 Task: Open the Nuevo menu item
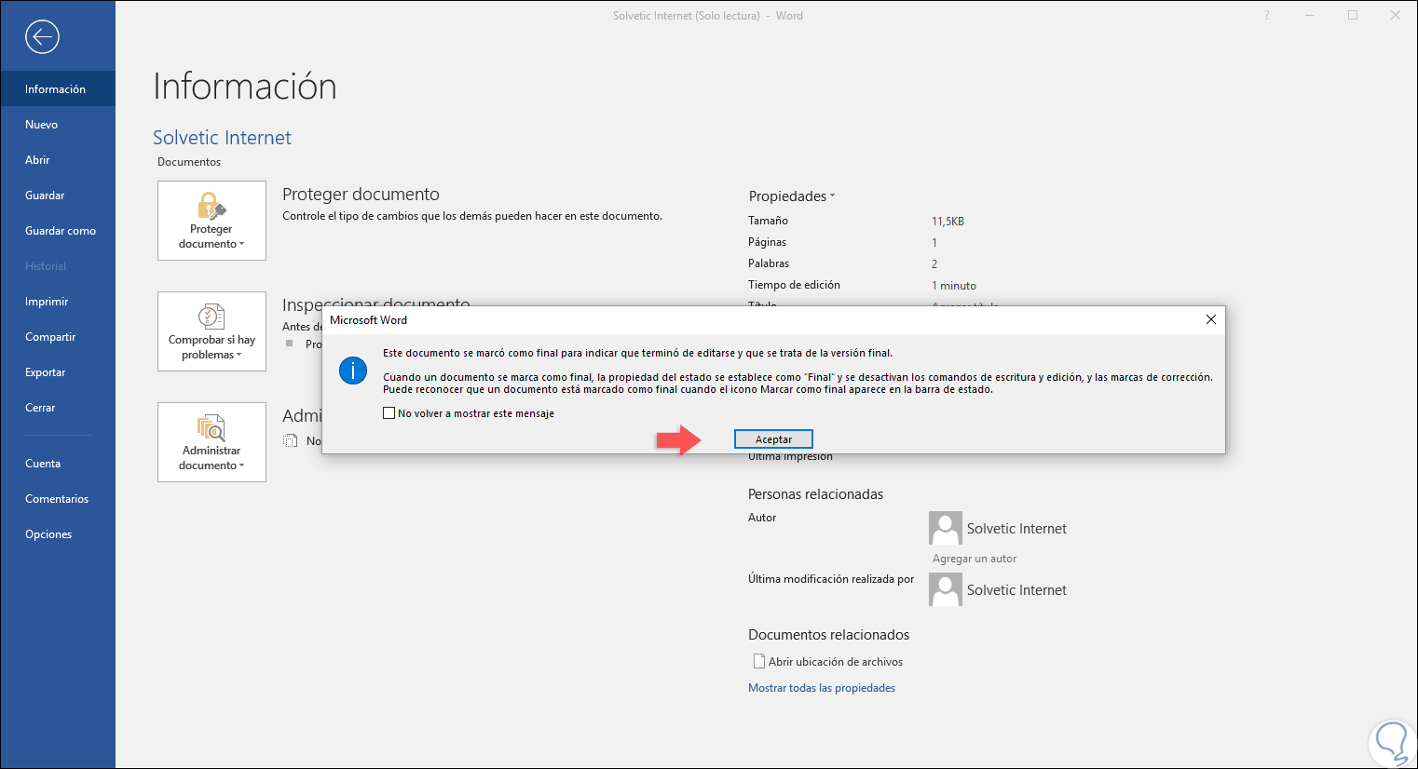coord(58,125)
